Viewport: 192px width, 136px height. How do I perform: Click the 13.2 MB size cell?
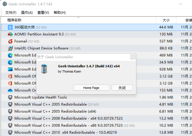coord(166,118)
